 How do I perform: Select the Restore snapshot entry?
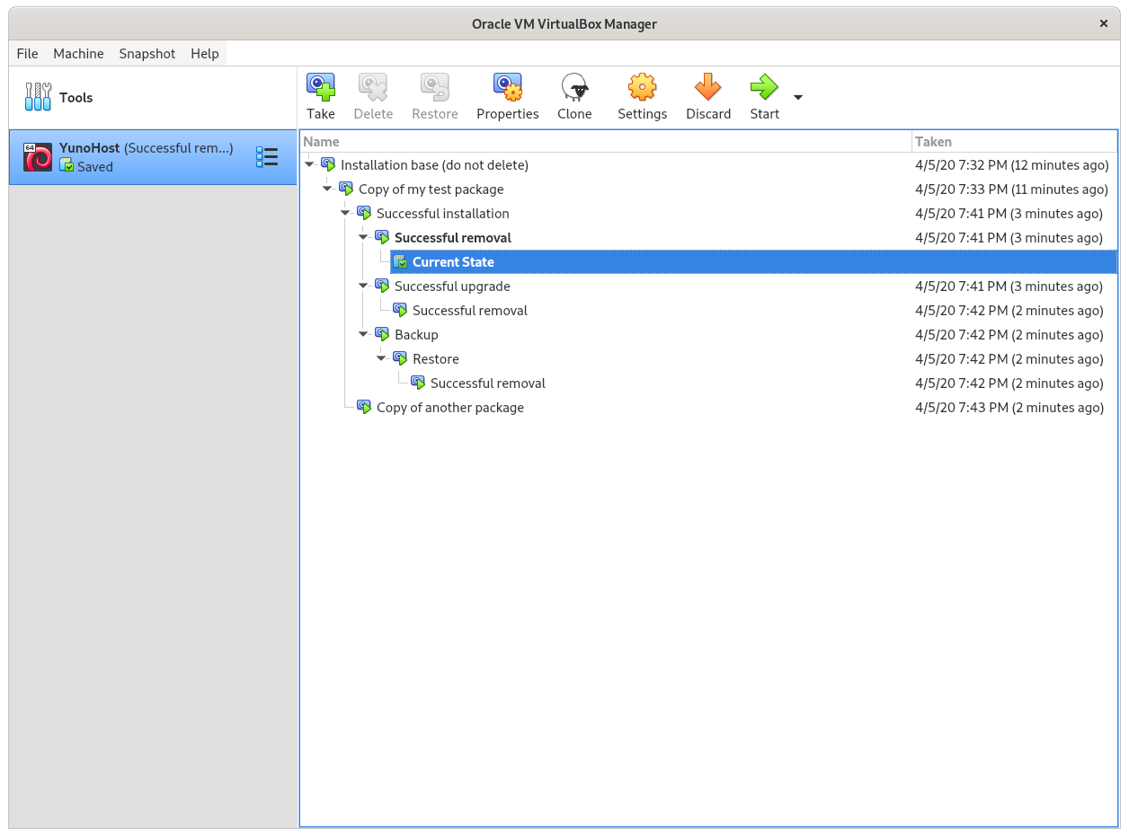coord(435,359)
